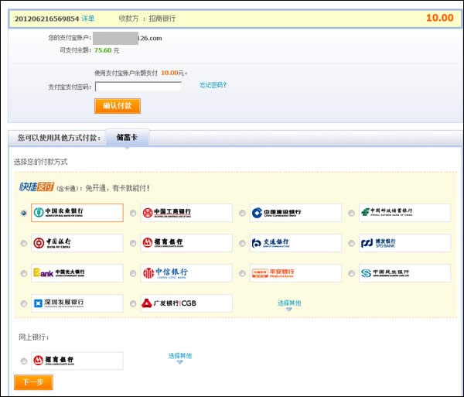Click the 交通银行 bank logo
Viewport: 464px width, 397px height.
295,243
